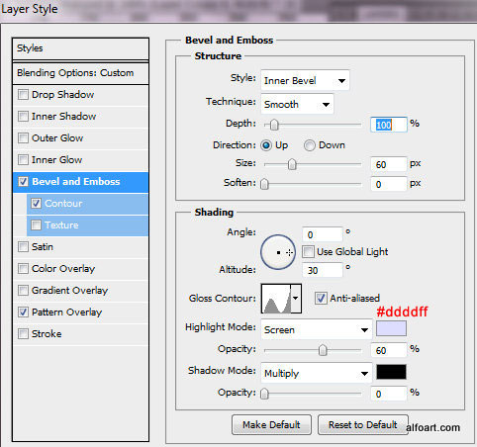477x447 pixels.
Task: Click the Reset to Default button
Action: 363,425
